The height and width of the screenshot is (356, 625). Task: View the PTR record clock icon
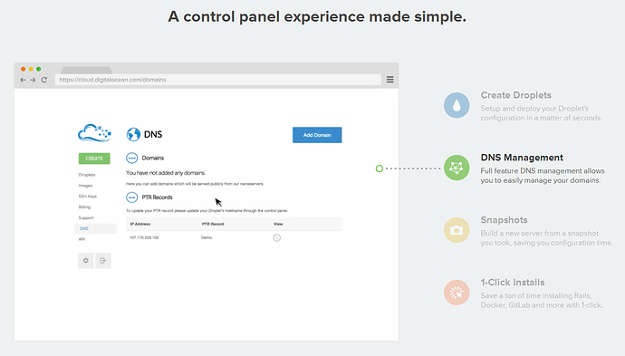[x=276, y=238]
